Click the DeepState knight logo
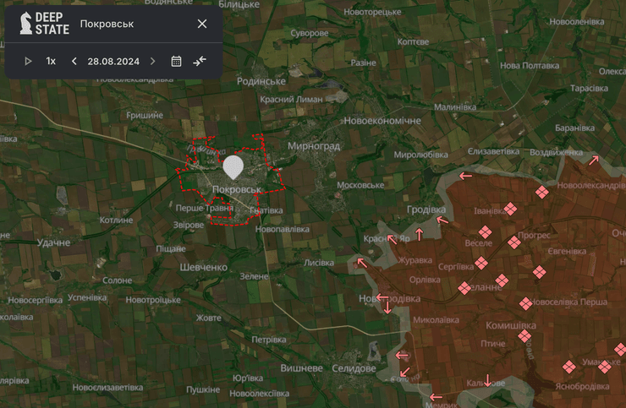 (x=26, y=24)
